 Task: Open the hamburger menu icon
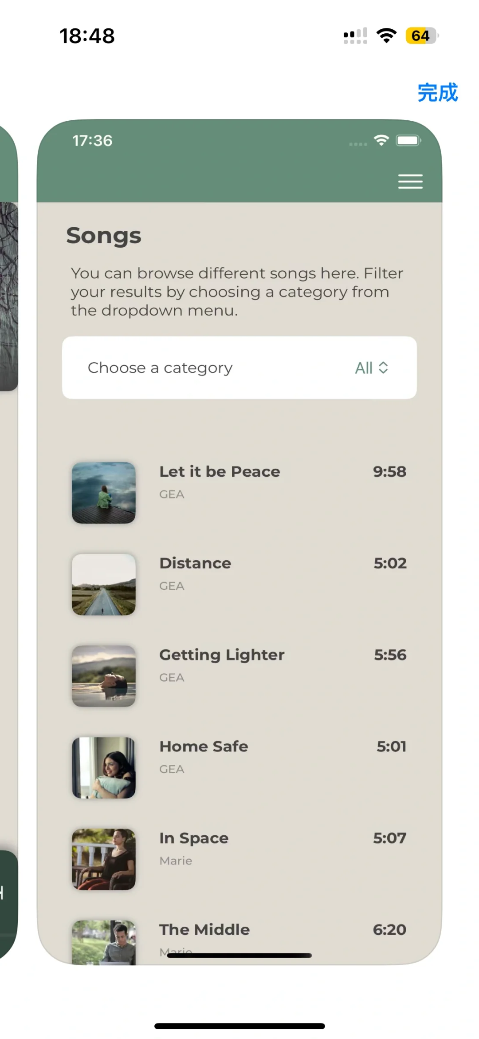410,182
